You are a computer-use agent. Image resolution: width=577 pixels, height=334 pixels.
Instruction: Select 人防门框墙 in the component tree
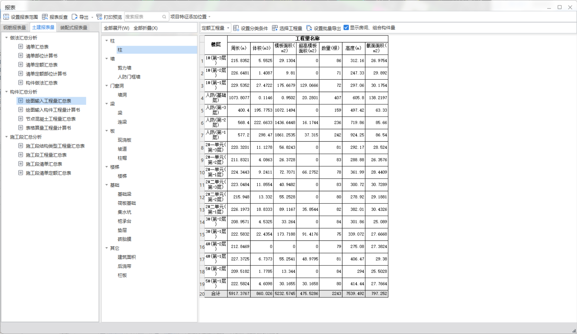129,77
